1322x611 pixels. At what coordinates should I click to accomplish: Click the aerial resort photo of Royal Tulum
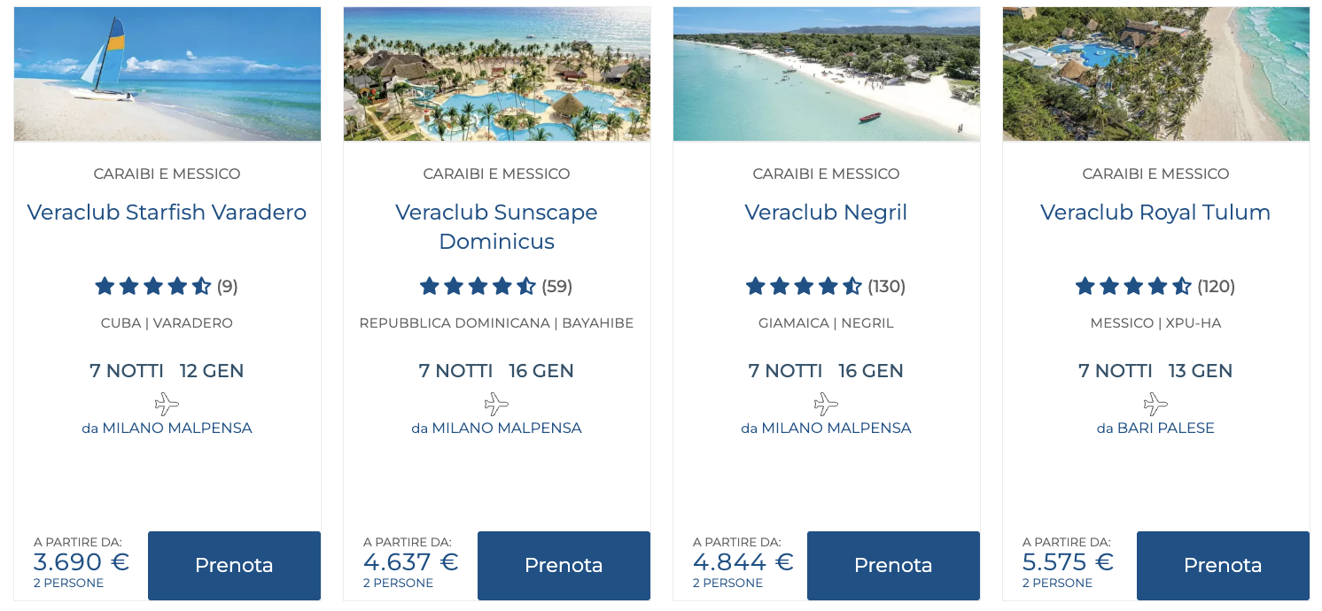[x=1156, y=74]
